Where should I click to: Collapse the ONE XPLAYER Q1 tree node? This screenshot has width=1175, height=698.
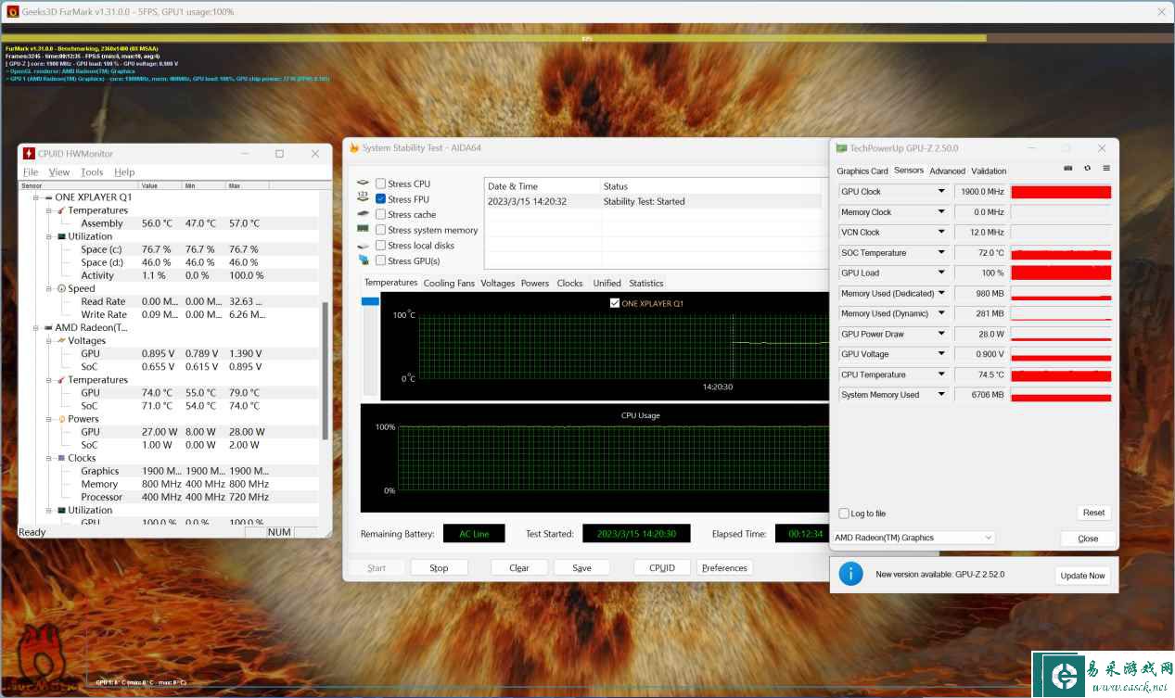coord(36,197)
